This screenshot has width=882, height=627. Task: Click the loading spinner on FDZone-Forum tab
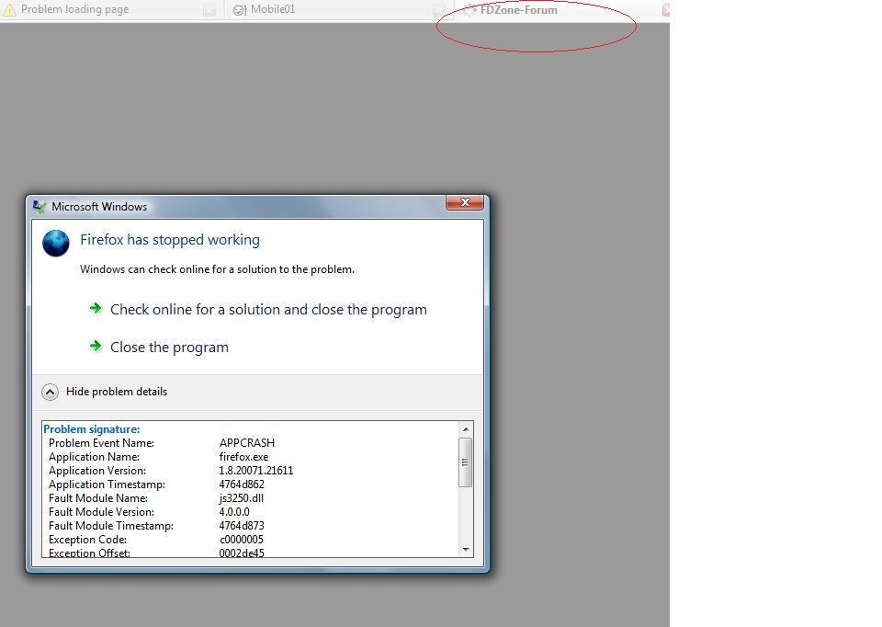(x=469, y=10)
